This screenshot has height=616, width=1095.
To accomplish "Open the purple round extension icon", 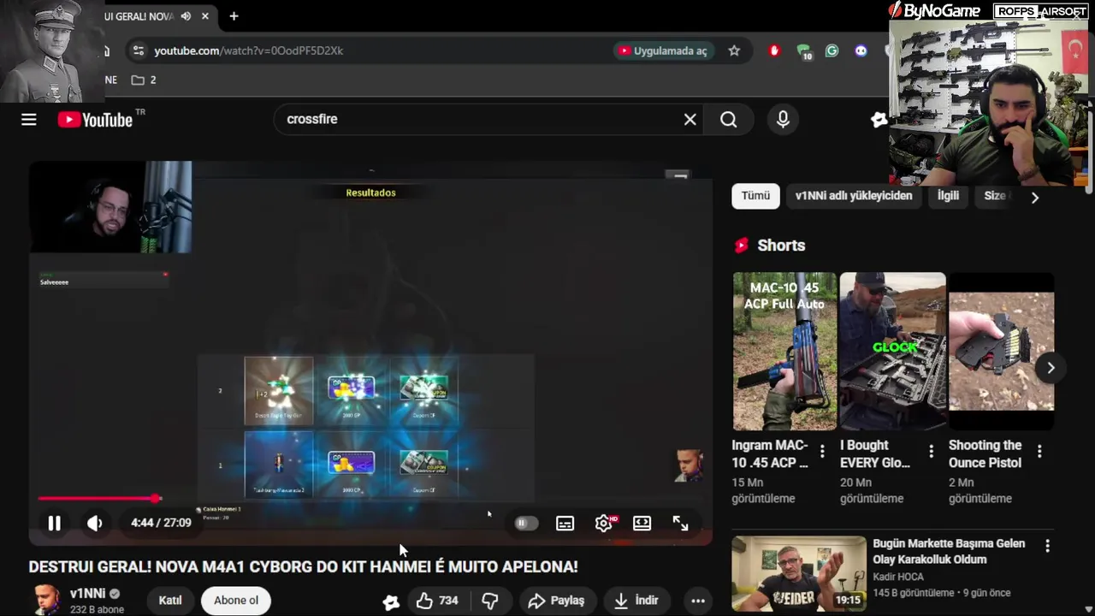I will [861, 50].
